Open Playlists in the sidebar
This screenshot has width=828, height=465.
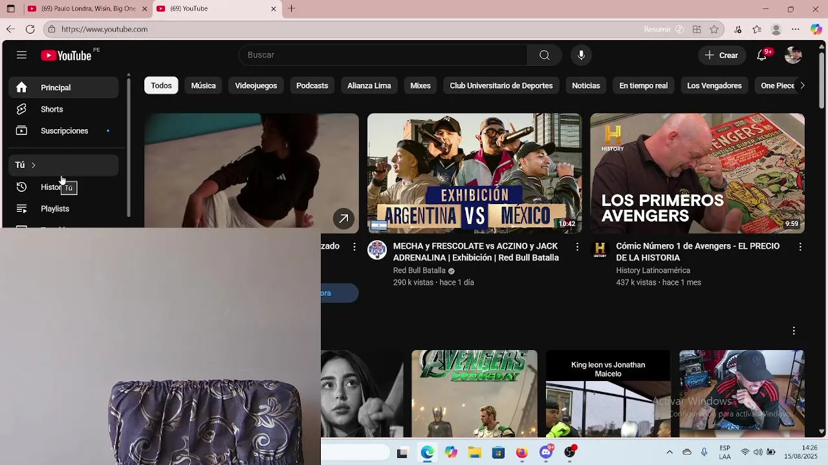tap(63, 209)
